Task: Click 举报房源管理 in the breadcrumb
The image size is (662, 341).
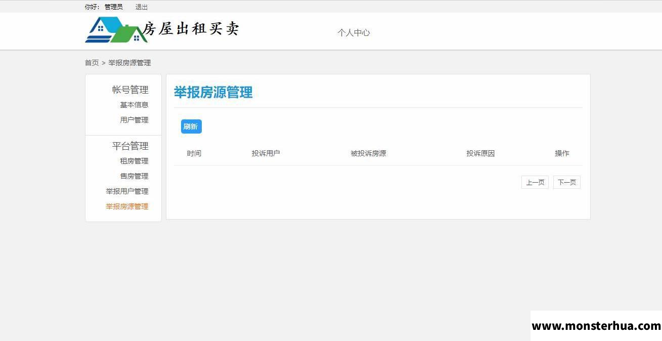Action: click(129, 63)
